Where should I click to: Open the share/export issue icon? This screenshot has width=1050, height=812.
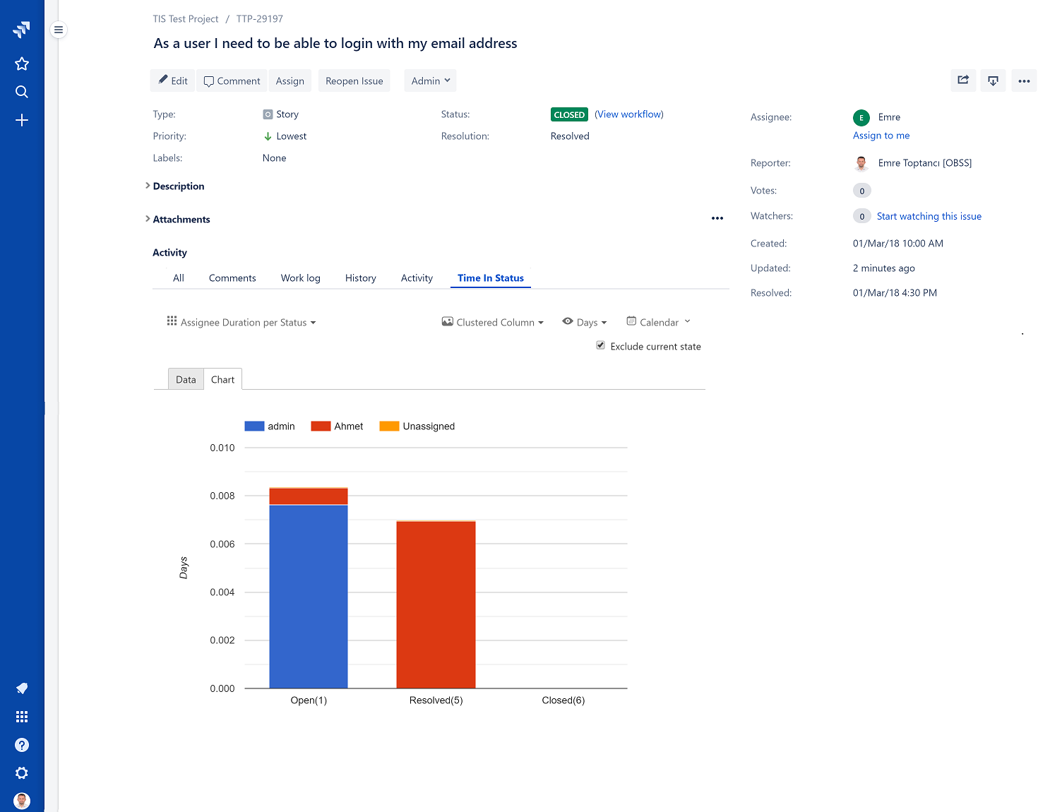pyautogui.click(x=963, y=80)
